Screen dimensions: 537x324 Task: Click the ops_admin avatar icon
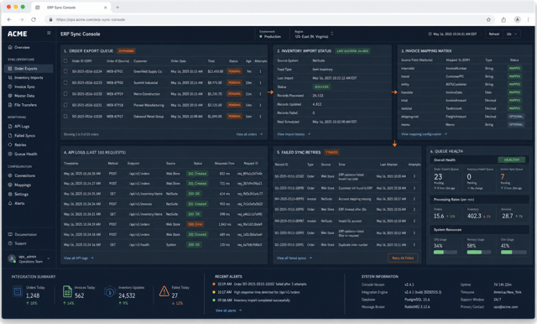(12, 259)
